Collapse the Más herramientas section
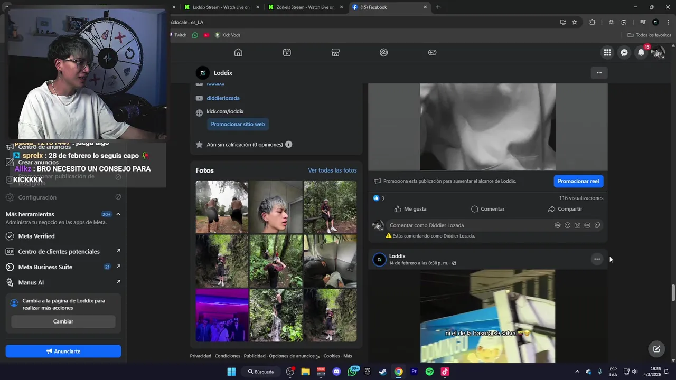Screen dimensions: 676x380 click(118, 214)
